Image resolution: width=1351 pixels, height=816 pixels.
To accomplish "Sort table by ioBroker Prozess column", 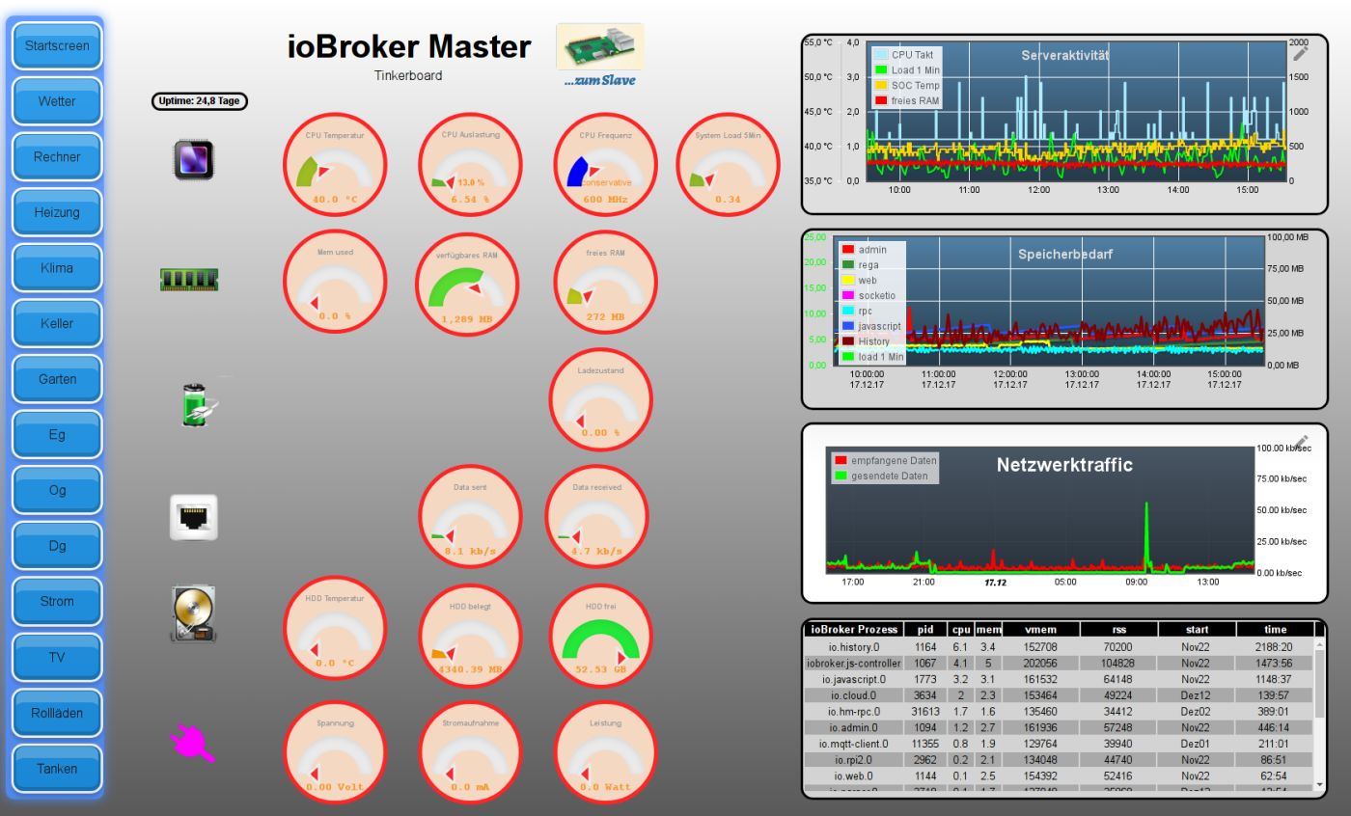I will [x=853, y=629].
